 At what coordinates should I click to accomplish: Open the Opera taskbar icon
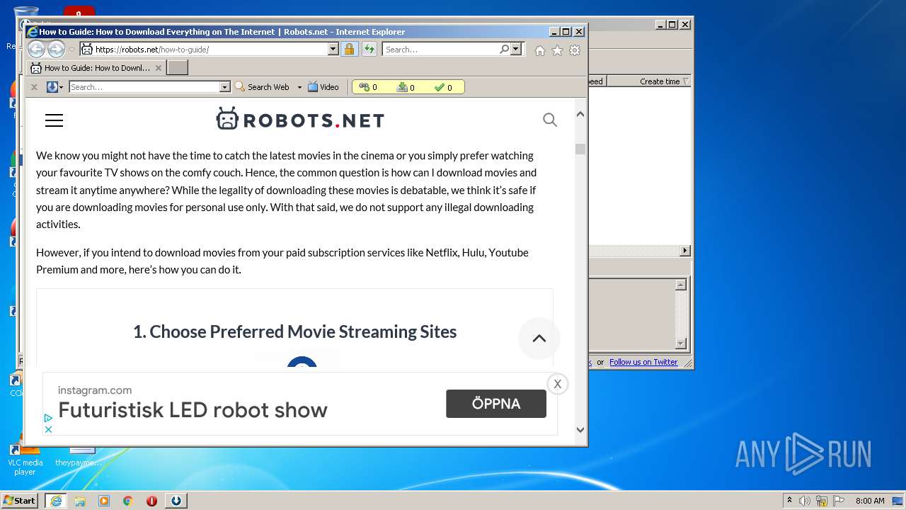151,501
